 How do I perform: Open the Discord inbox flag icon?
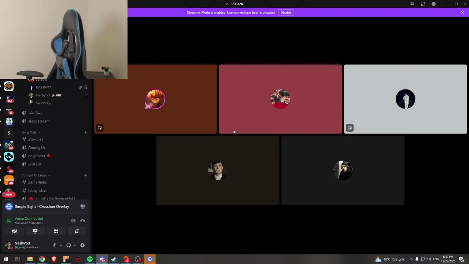pos(412,4)
